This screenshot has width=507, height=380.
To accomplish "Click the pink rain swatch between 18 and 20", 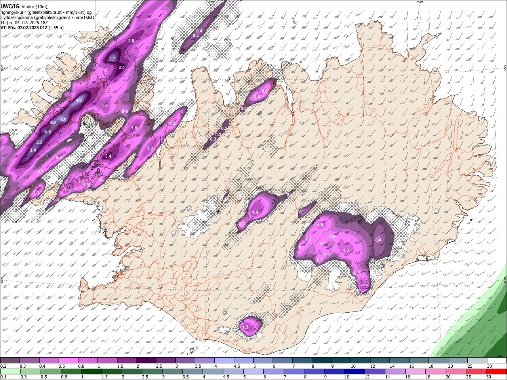I will [436, 371].
